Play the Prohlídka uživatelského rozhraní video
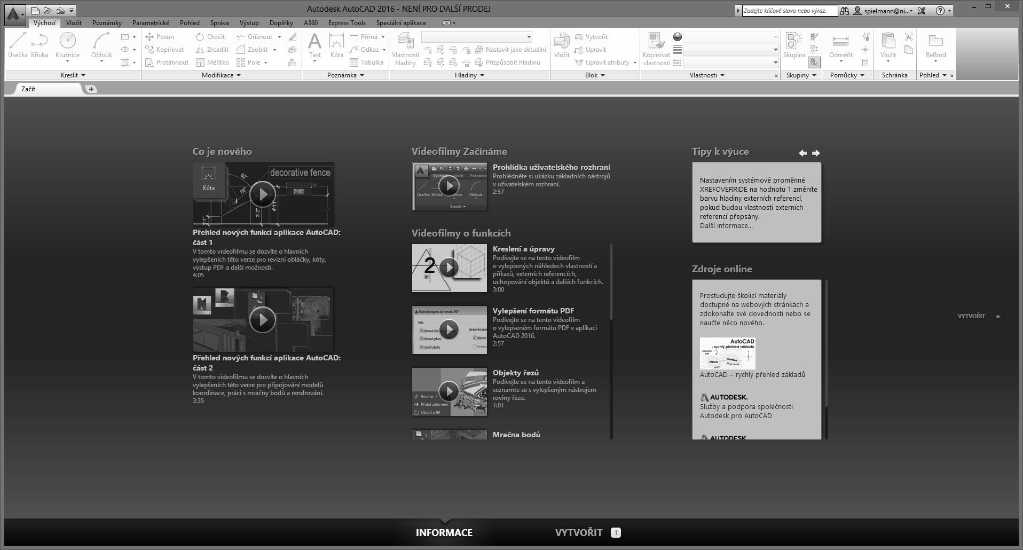Viewport: 1023px width, 550px height. [x=449, y=186]
